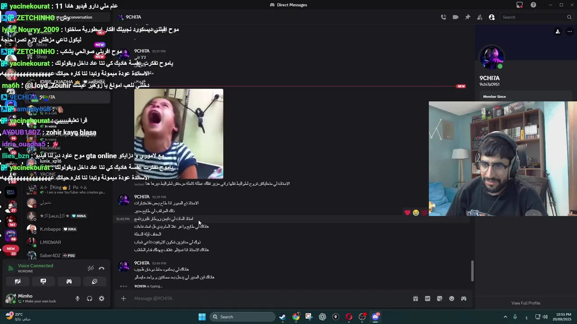Click the heart reaction on the message

pyautogui.click(x=408, y=212)
